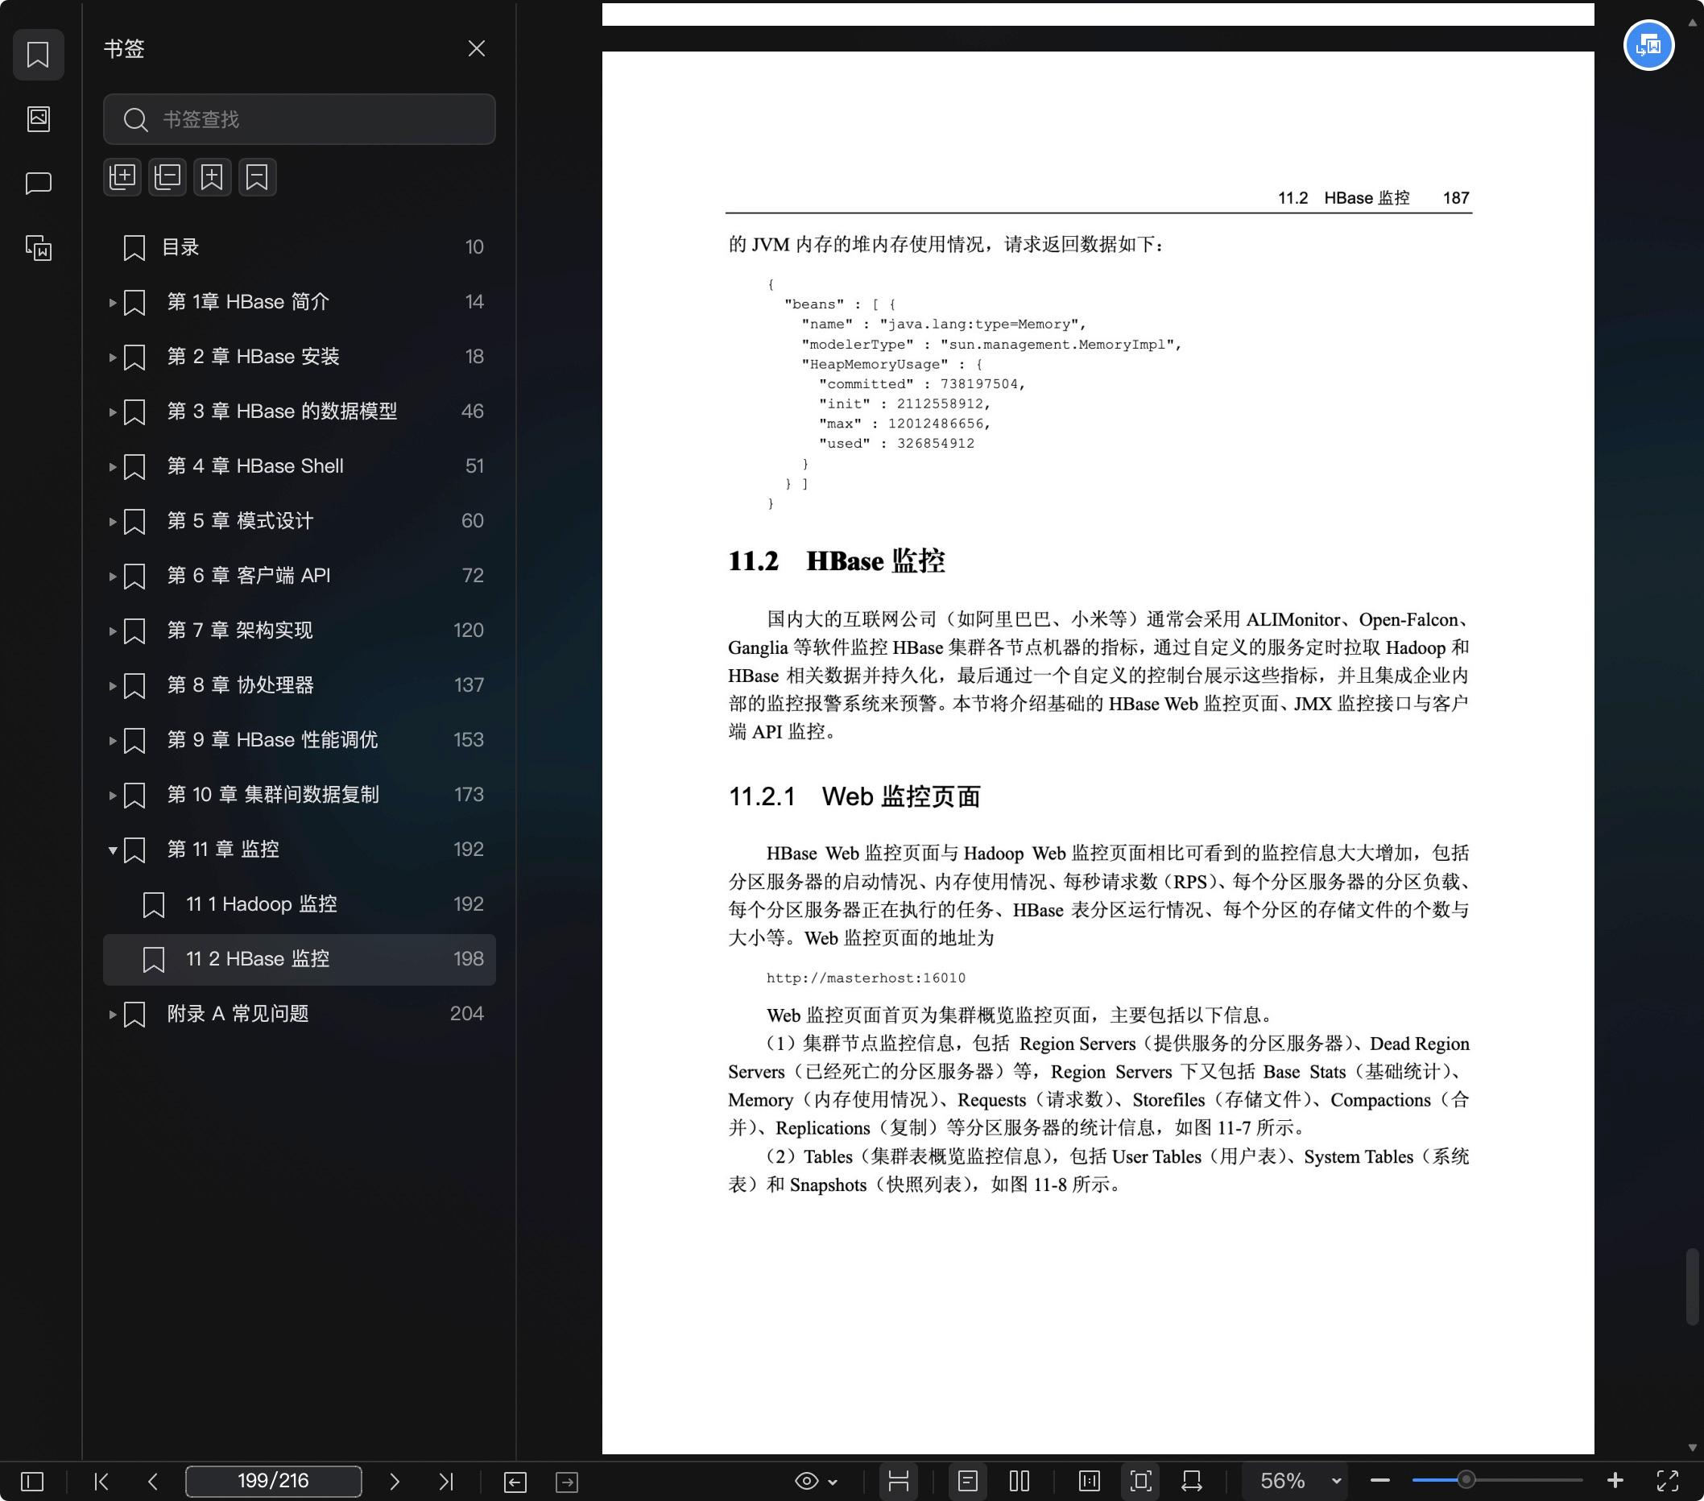Click the 11.2.1 Web 监控页面 heading
This screenshot has height=1501, width=1704.
pos(854,796)
